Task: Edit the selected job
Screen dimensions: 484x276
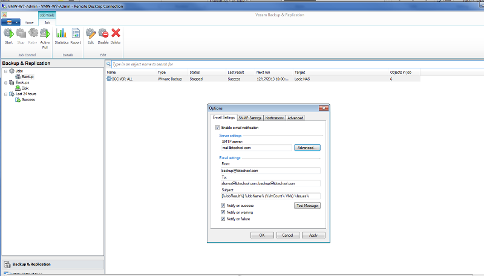Action: coord(91,33)
